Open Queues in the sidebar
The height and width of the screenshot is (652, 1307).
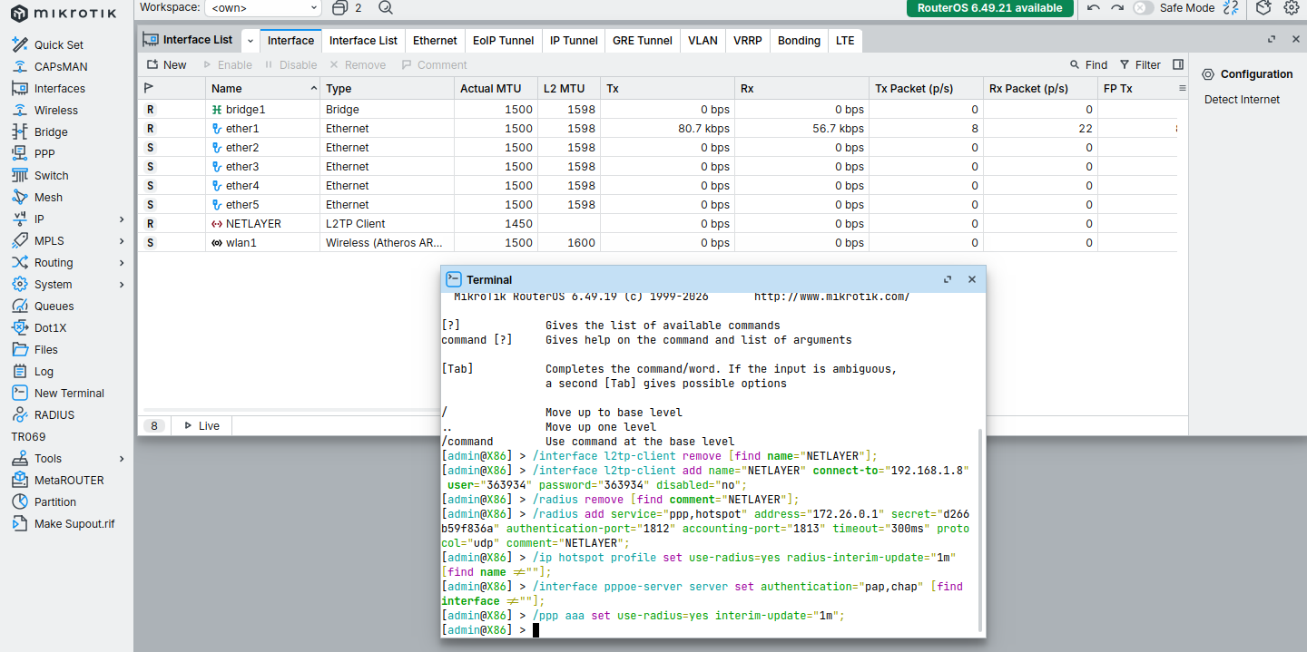pyautogui.click(x=54, y=306)
